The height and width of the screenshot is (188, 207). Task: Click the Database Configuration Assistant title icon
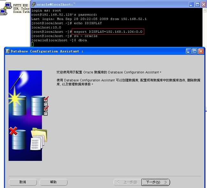(8, 51)
